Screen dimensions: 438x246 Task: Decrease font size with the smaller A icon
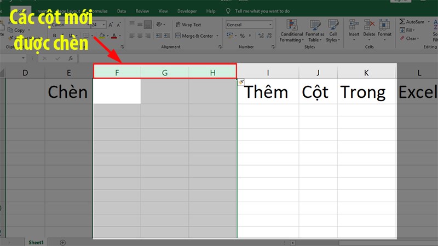[x=119, y=25]
